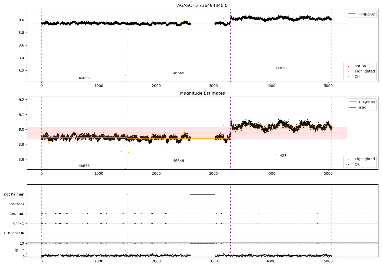382x267 pixels.
Task: Click the black 'not Kalman' flag bar
Action: click(203, 194)
